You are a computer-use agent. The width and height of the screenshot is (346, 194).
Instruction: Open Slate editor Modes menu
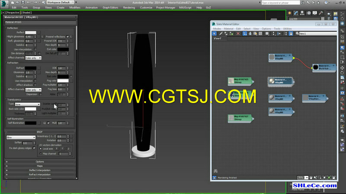click(217, 29)
